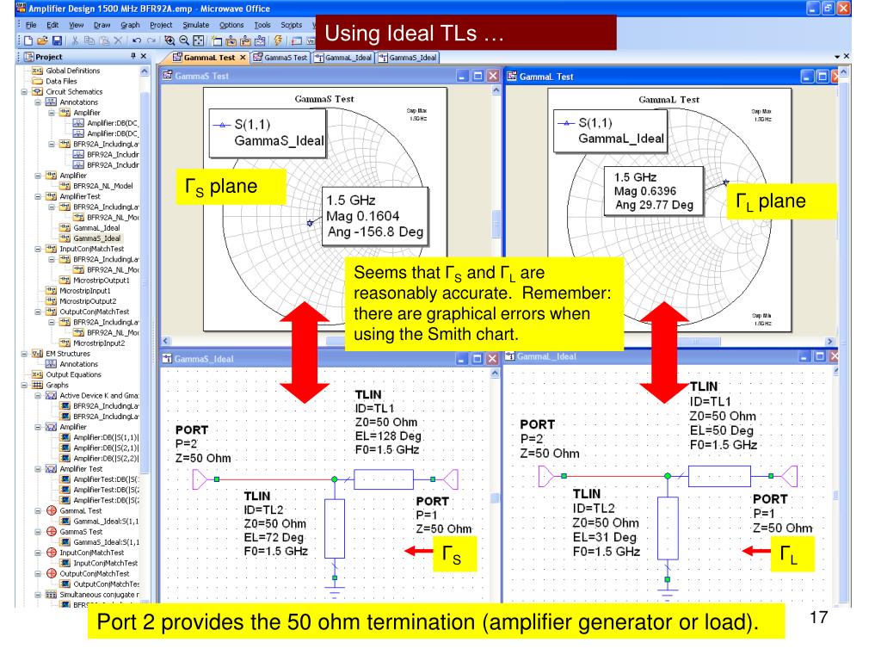
Task: Collapse the GammaL Test graph node
Action: click(38, 511)
